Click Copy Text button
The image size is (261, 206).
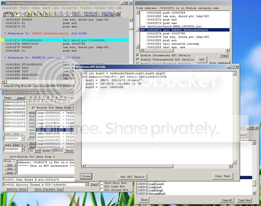tap(223, 176)
